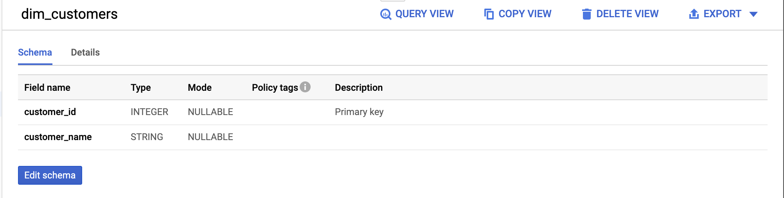Click the COPY VIEW label
The width and height of the screenshot is (784, 198).
tap(525, 14)
